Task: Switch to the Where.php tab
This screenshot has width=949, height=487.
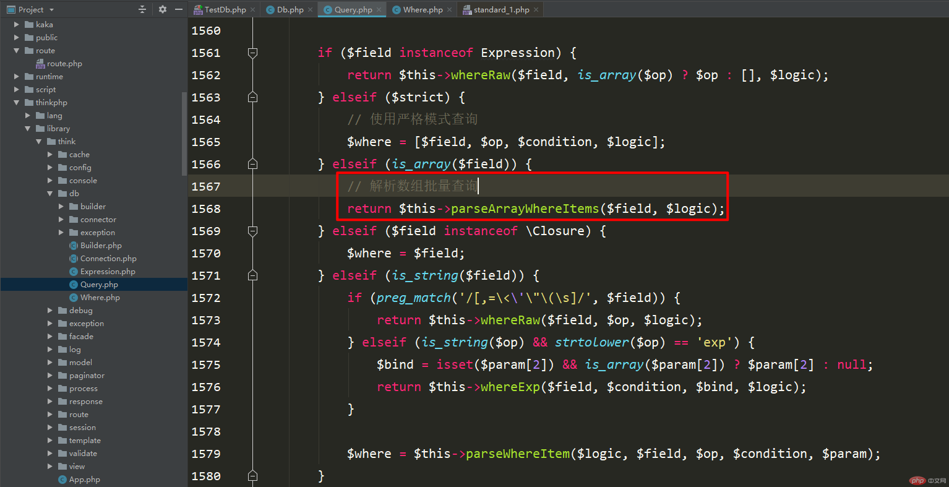Action: click(x=423, y=9)
